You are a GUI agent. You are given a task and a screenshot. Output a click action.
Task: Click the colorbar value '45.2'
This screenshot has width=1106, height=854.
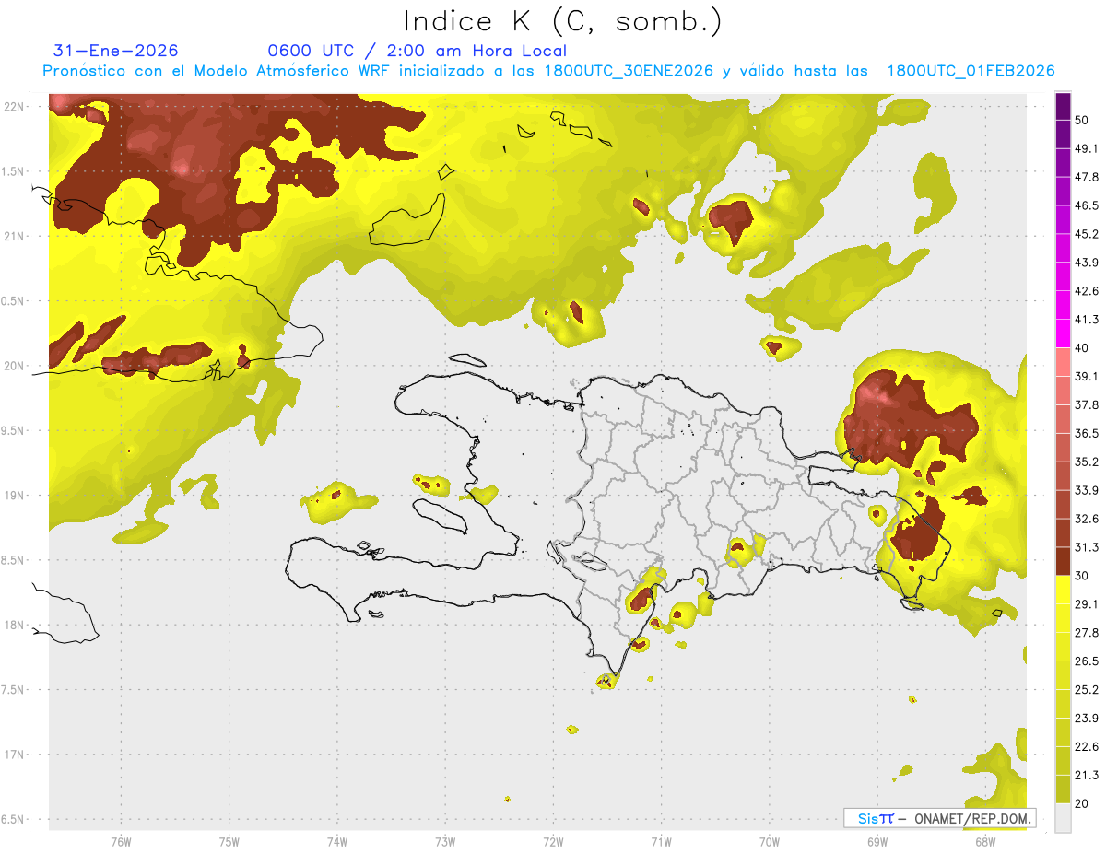click(x=1086, y=234)
